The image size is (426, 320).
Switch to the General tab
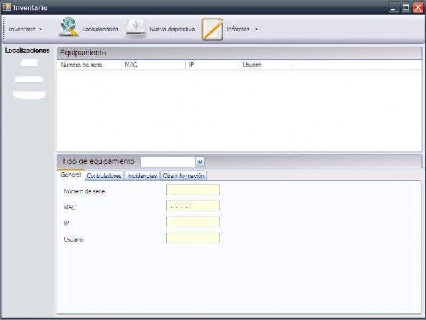click(x=71, y=175)
